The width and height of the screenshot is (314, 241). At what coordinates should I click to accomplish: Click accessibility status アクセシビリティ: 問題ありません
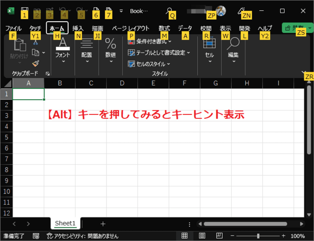(x=81, y=236)
